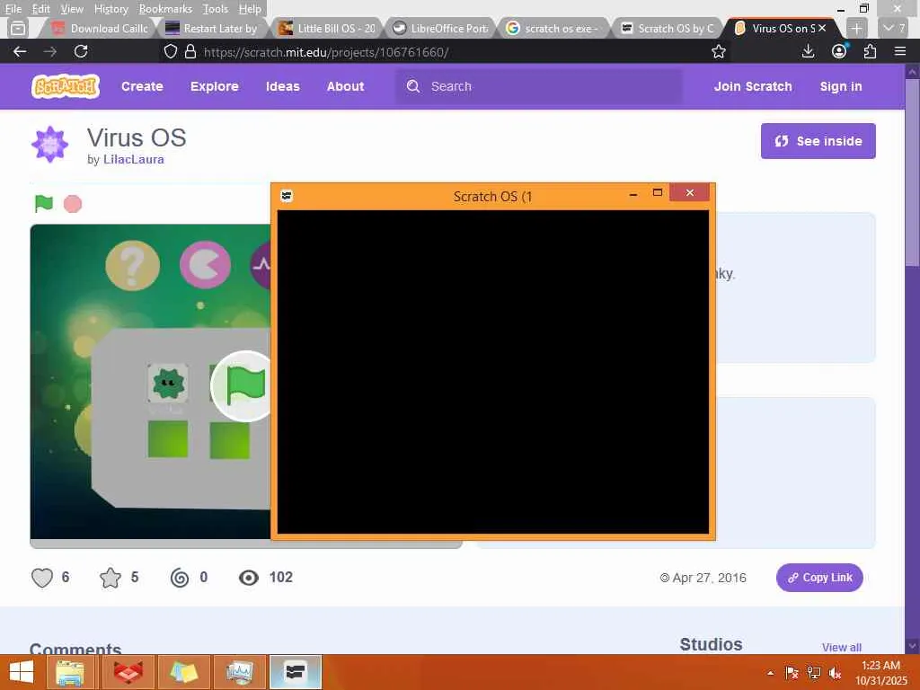Image resolution: width=920 pixels, height=690 pixels.
Task: Open LilacLaura's profile avatar
Action: tap(50, 145)
